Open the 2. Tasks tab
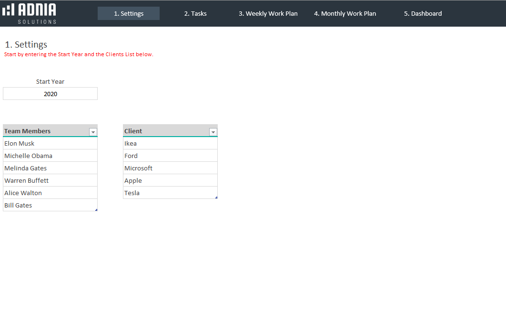This screenshot has width=506, height=336. [195, 14]
